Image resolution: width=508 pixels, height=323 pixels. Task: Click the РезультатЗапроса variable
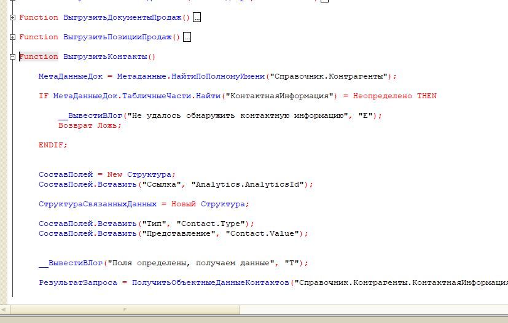tap(78, 283)
